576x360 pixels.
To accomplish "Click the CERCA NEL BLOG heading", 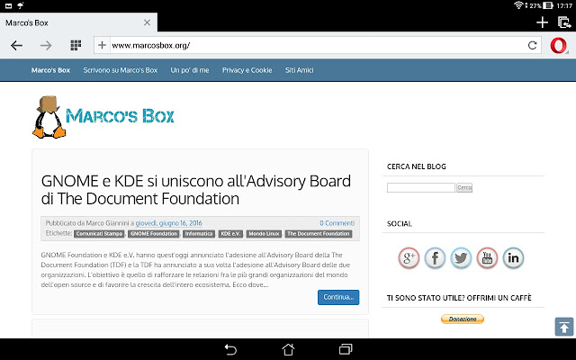I will point(416,166).
